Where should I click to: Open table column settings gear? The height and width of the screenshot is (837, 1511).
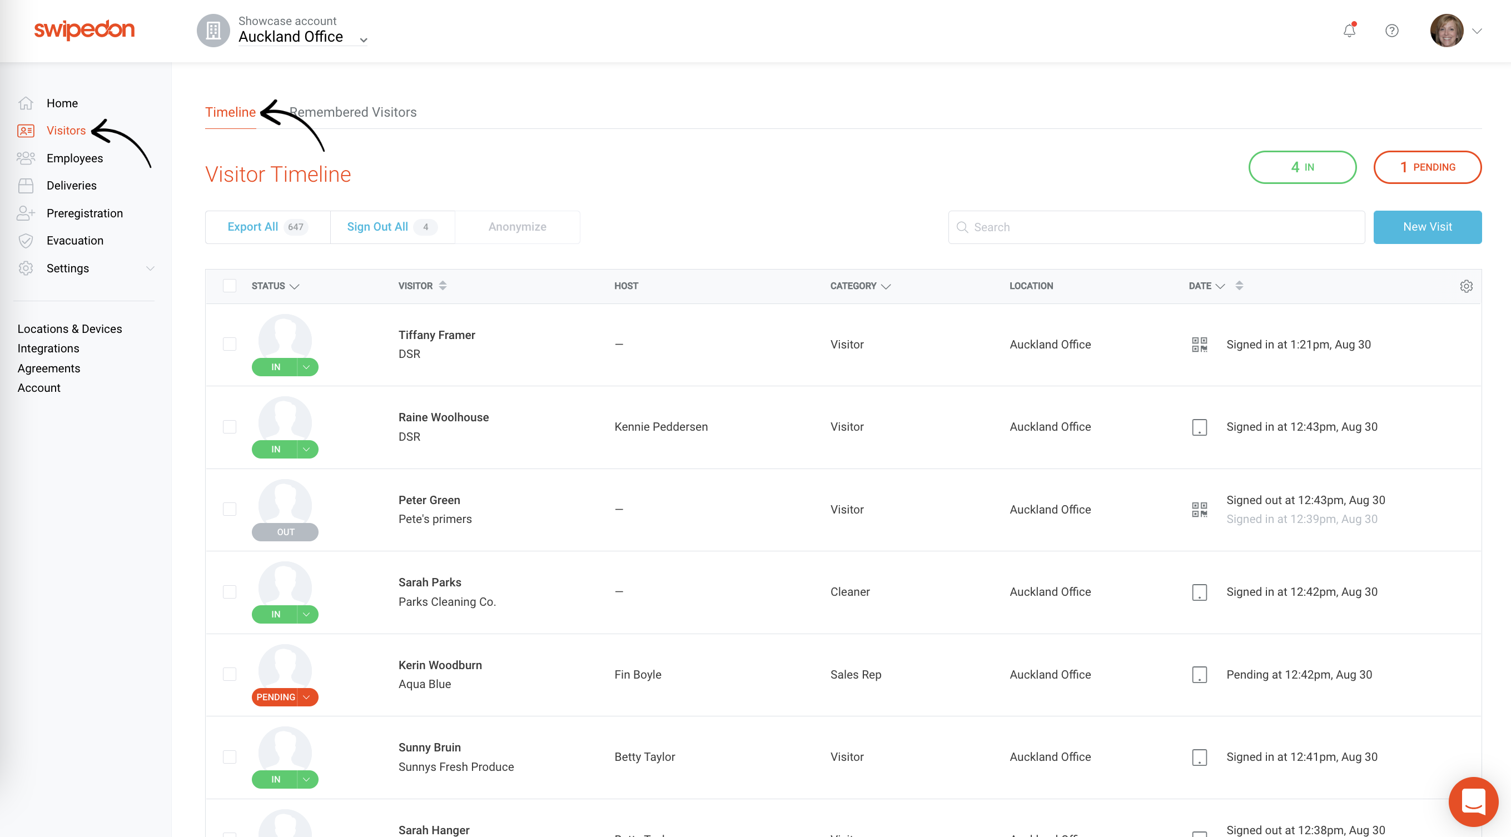[x=1466, y=286]
